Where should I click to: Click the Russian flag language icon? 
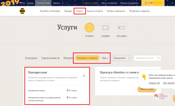click(21, 3)
